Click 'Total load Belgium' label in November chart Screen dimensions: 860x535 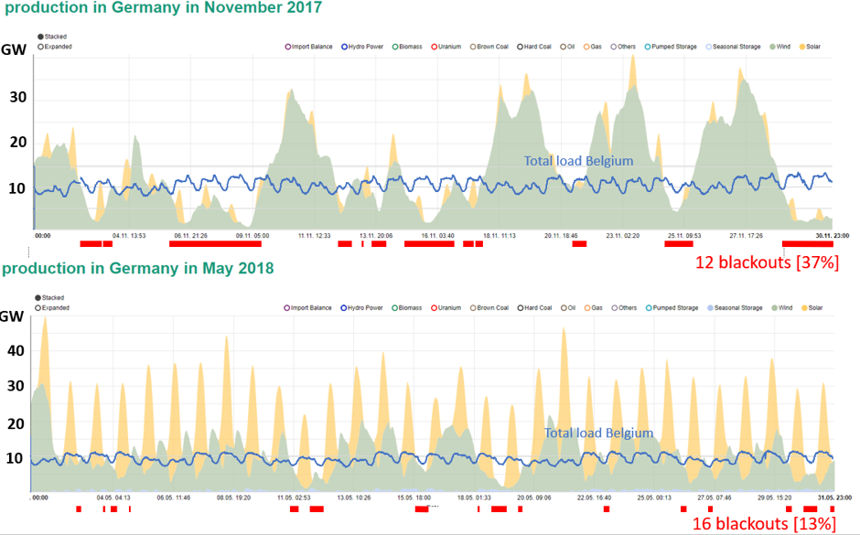pos(578,161)
